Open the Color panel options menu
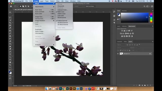Viewport: 162px width, 91px height. [x=153, y=11]
